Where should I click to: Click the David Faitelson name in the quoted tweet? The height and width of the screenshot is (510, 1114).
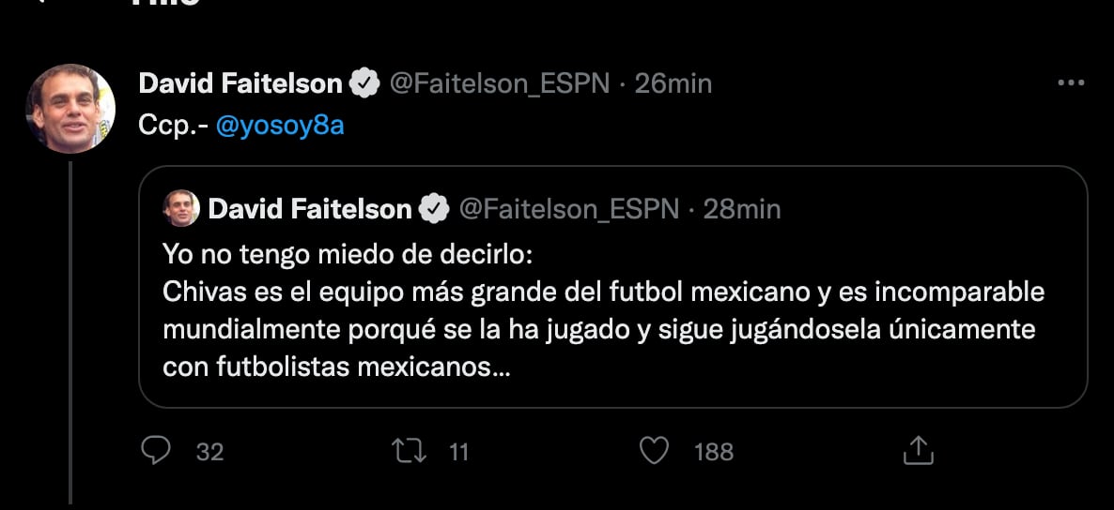tap(309, 209)
